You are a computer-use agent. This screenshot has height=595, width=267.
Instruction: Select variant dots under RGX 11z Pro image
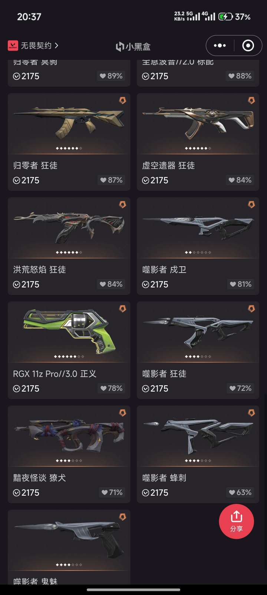pyautogui.click(x=69, y=357)
